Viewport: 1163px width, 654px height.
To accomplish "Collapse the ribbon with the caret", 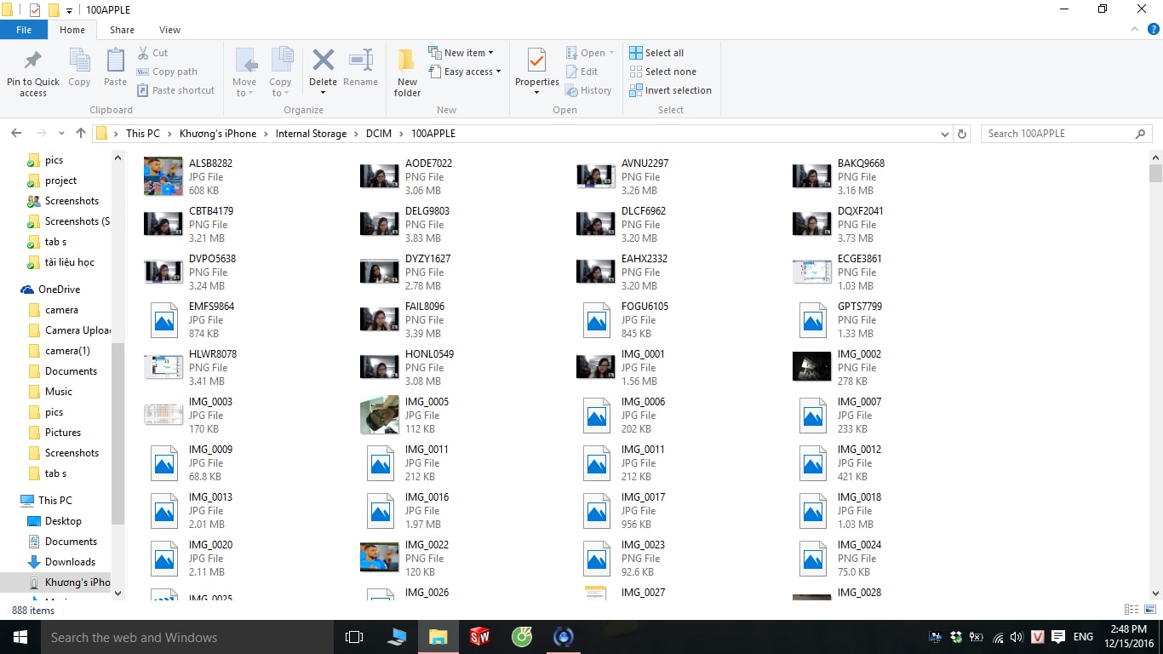I will tap(1133, 30).
